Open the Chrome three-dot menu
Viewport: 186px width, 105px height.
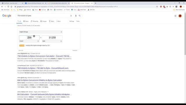coord(184,7)
